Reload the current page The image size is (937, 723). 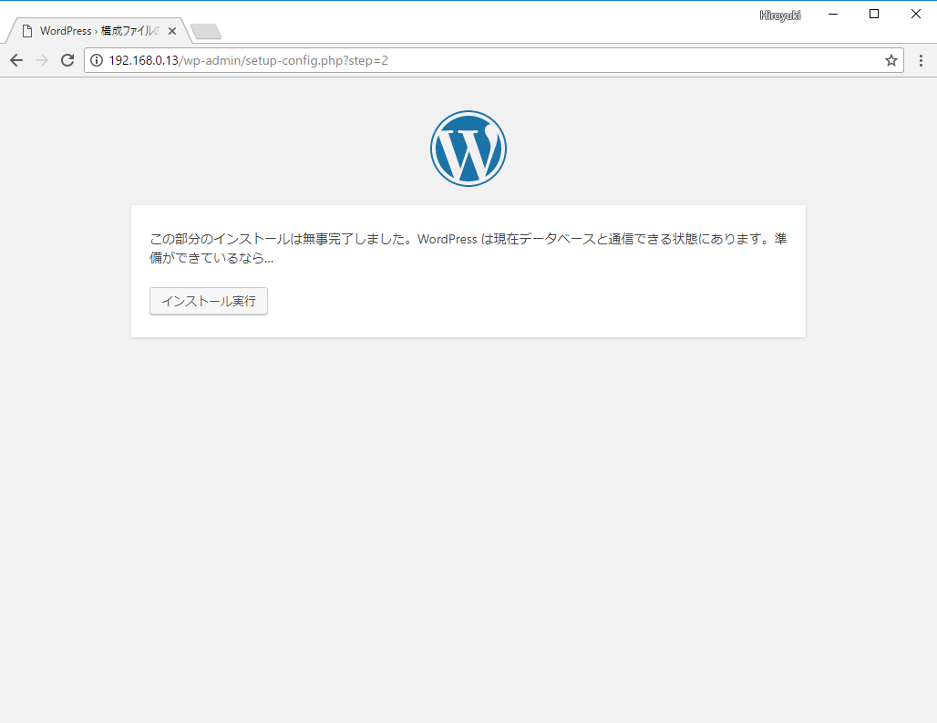[x=67, y=60]
